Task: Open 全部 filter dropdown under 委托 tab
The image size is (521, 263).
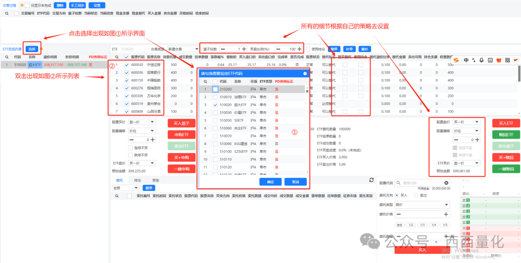Action: click(125, 188)
